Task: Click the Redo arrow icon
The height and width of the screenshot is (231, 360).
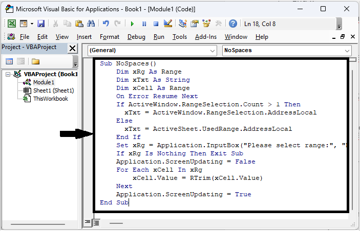Action: [x=118, y=24]
